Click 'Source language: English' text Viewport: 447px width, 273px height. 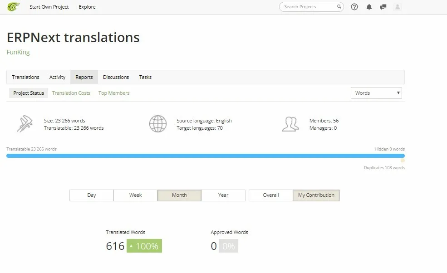[x=204, y=121]
